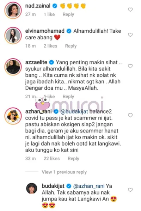
Task: Open elvinamohamad's profile picture
Action: tap(13, 36)
